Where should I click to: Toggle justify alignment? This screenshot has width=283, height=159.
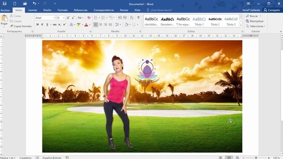coord(110,25)
